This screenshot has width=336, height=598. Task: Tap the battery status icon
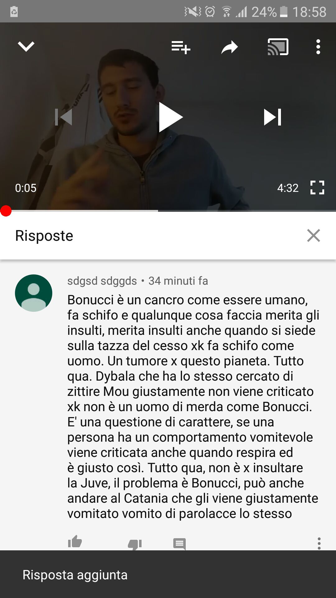pyautogui.click(x=284, y=12)
